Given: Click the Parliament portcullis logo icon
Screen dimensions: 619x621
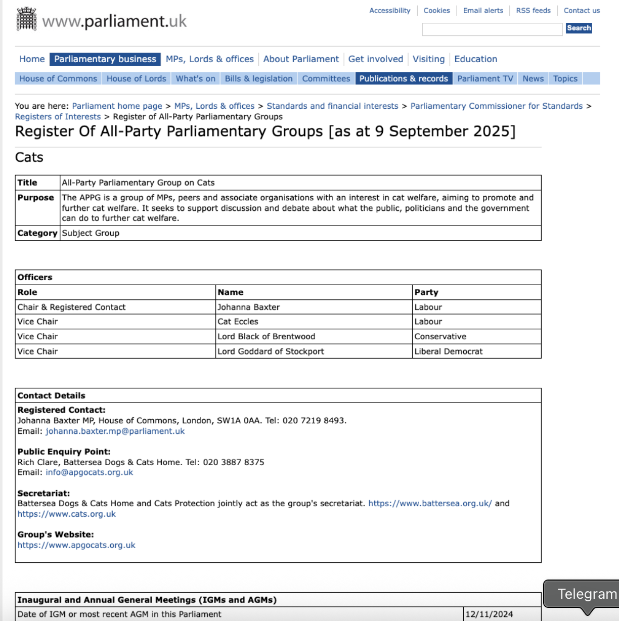Looking at the screenshot, I should [x=27, y=20].
